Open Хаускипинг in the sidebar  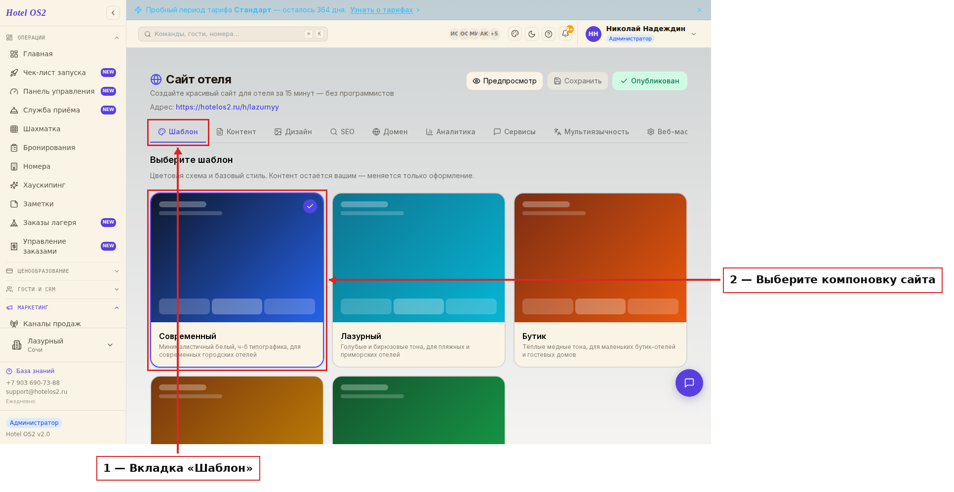pos(63,185)
